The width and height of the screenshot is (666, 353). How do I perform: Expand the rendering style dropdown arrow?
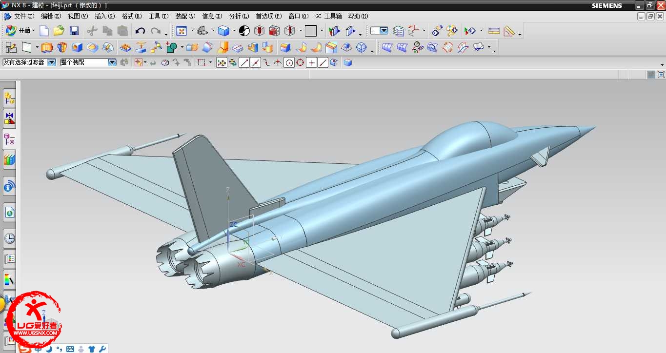(x=234, y=31)
